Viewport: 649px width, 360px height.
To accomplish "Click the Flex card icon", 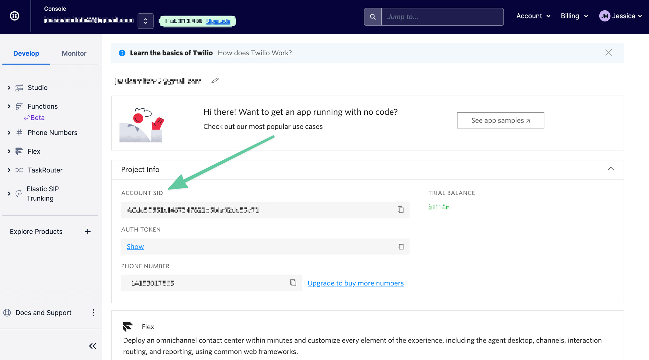I will (128, 327).
